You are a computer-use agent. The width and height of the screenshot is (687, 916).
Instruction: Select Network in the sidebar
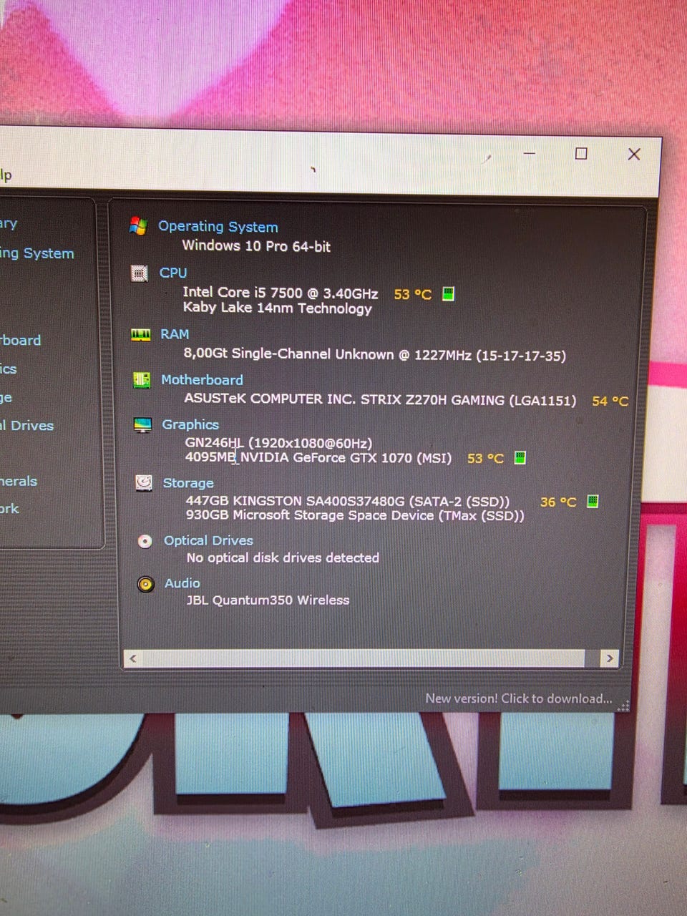coord(9,508)
